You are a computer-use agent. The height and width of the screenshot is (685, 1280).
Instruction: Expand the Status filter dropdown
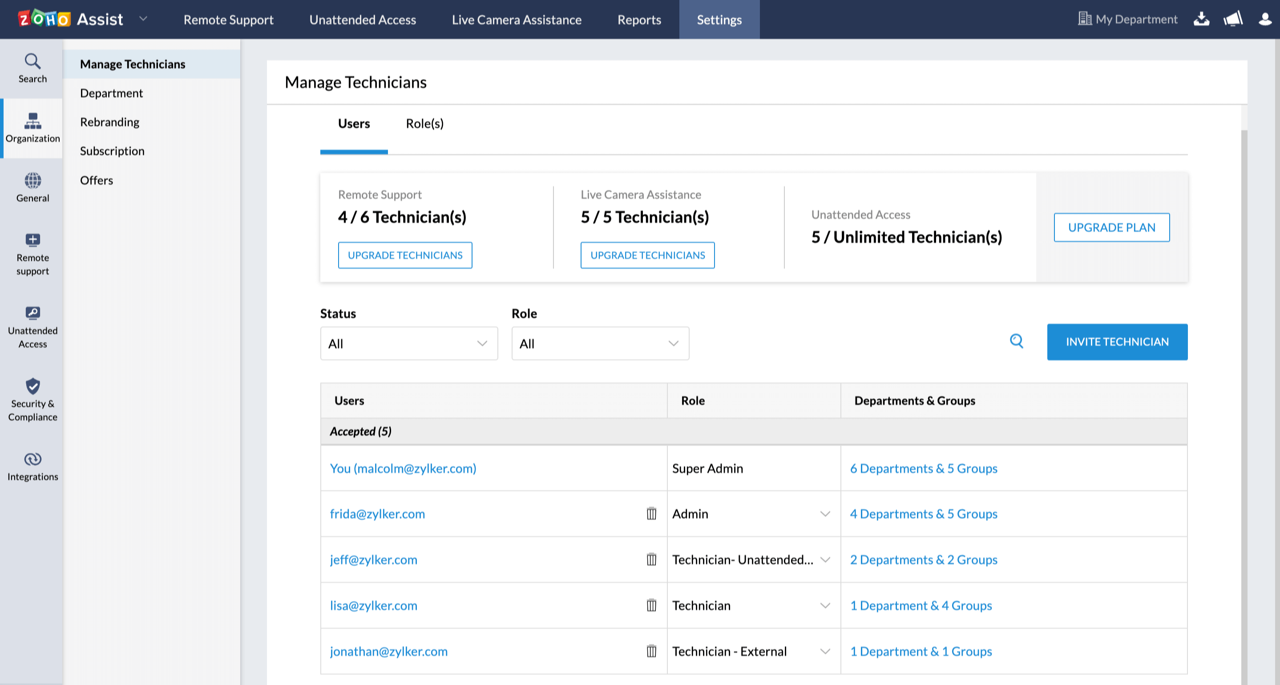tap(408, 344)
